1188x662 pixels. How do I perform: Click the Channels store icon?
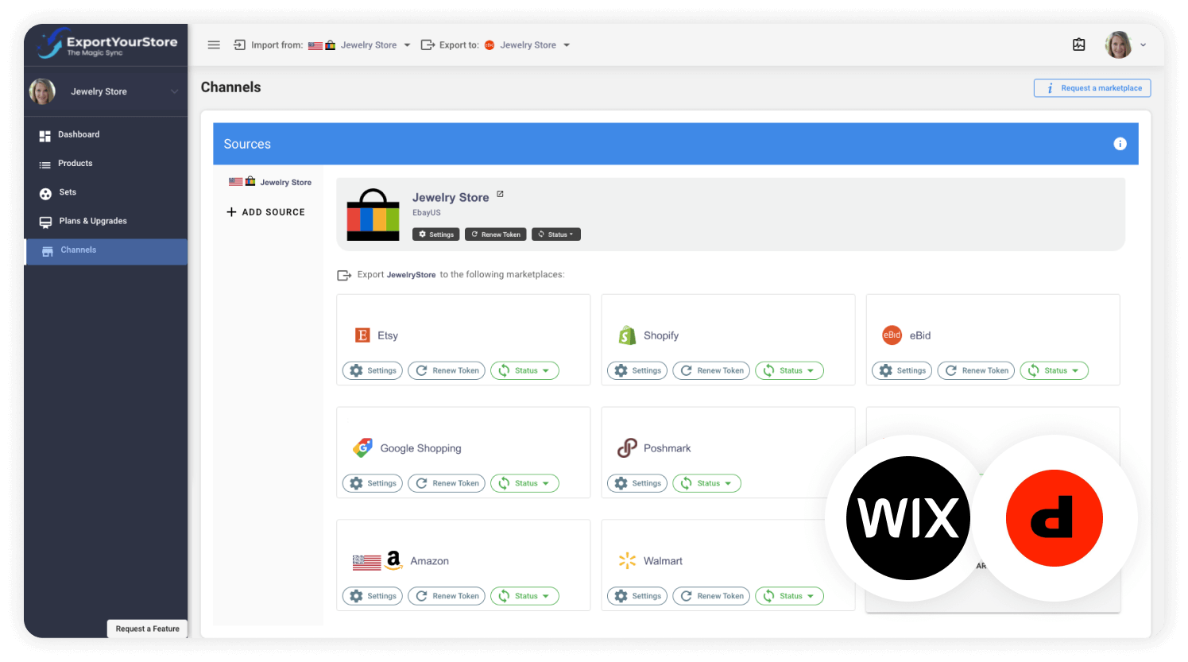48,251
